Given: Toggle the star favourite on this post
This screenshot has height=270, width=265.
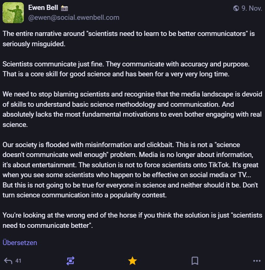Looking at the screenshot, I should (x=132, y=261).
